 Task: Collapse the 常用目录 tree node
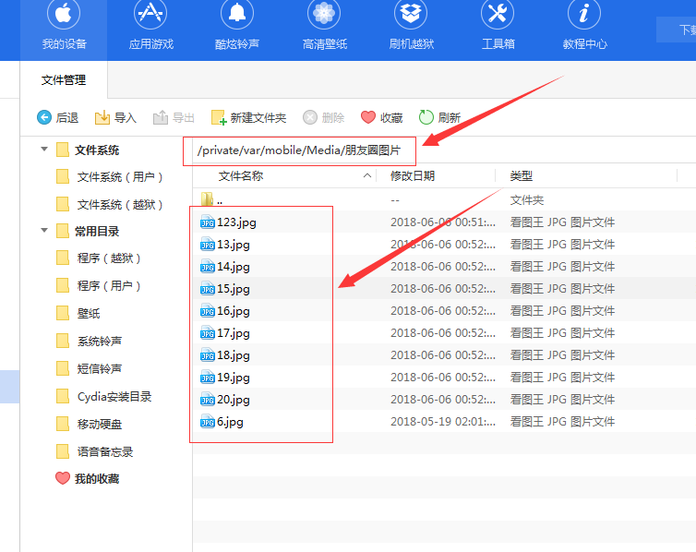pyautogui.click(x=44, y=231)
